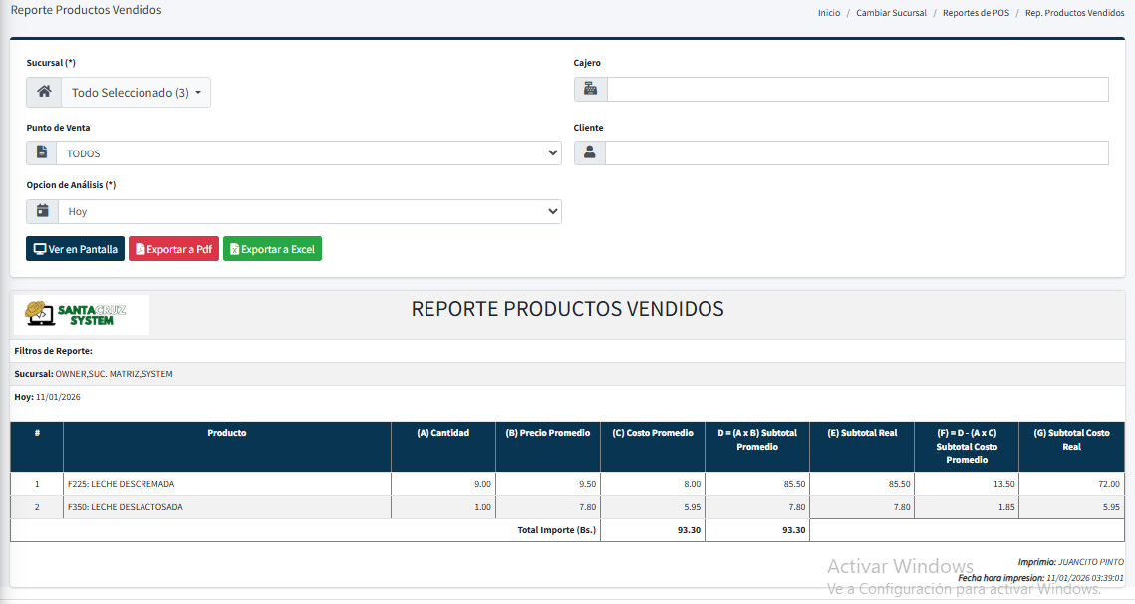Click the Exportar a Excel button
Screen dimensions: 1135x604
(x=272, y=249)
